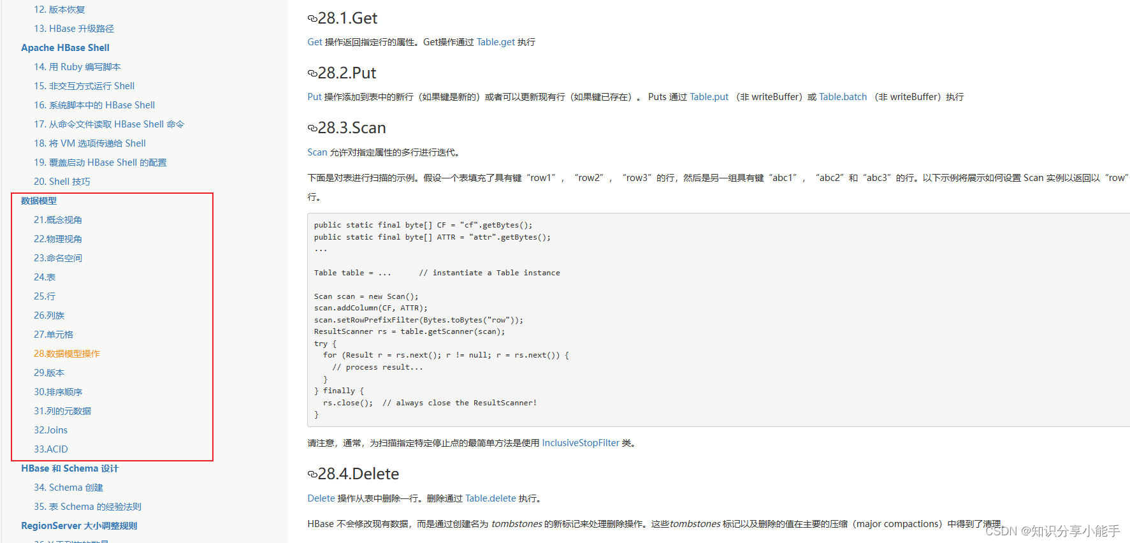The image size is (1130, 543).
Task: Follow the Table.batch link
Action: 843,97
